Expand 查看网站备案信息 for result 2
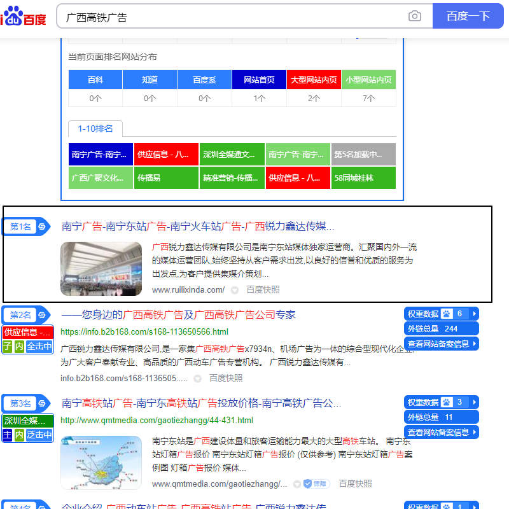Image resolution: width=509 pixels, height=509 pixels. [442, 344]
